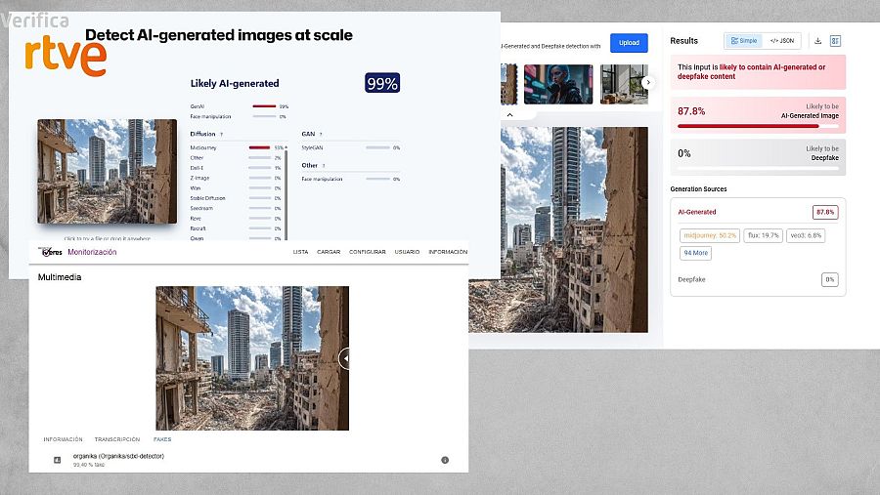Click the 87.8% AI-Generated score badge
Viewport: 880px width, 495px height.
point(825,213)
